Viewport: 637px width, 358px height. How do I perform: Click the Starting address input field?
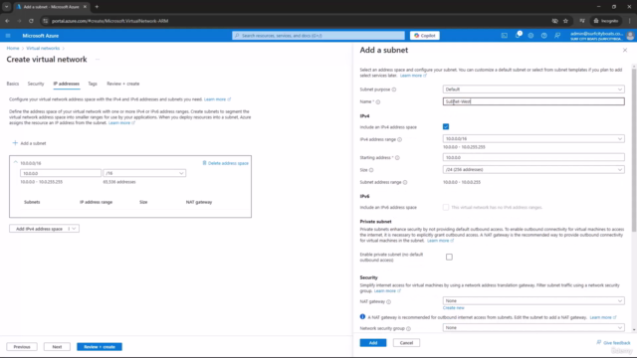[533, 157]
